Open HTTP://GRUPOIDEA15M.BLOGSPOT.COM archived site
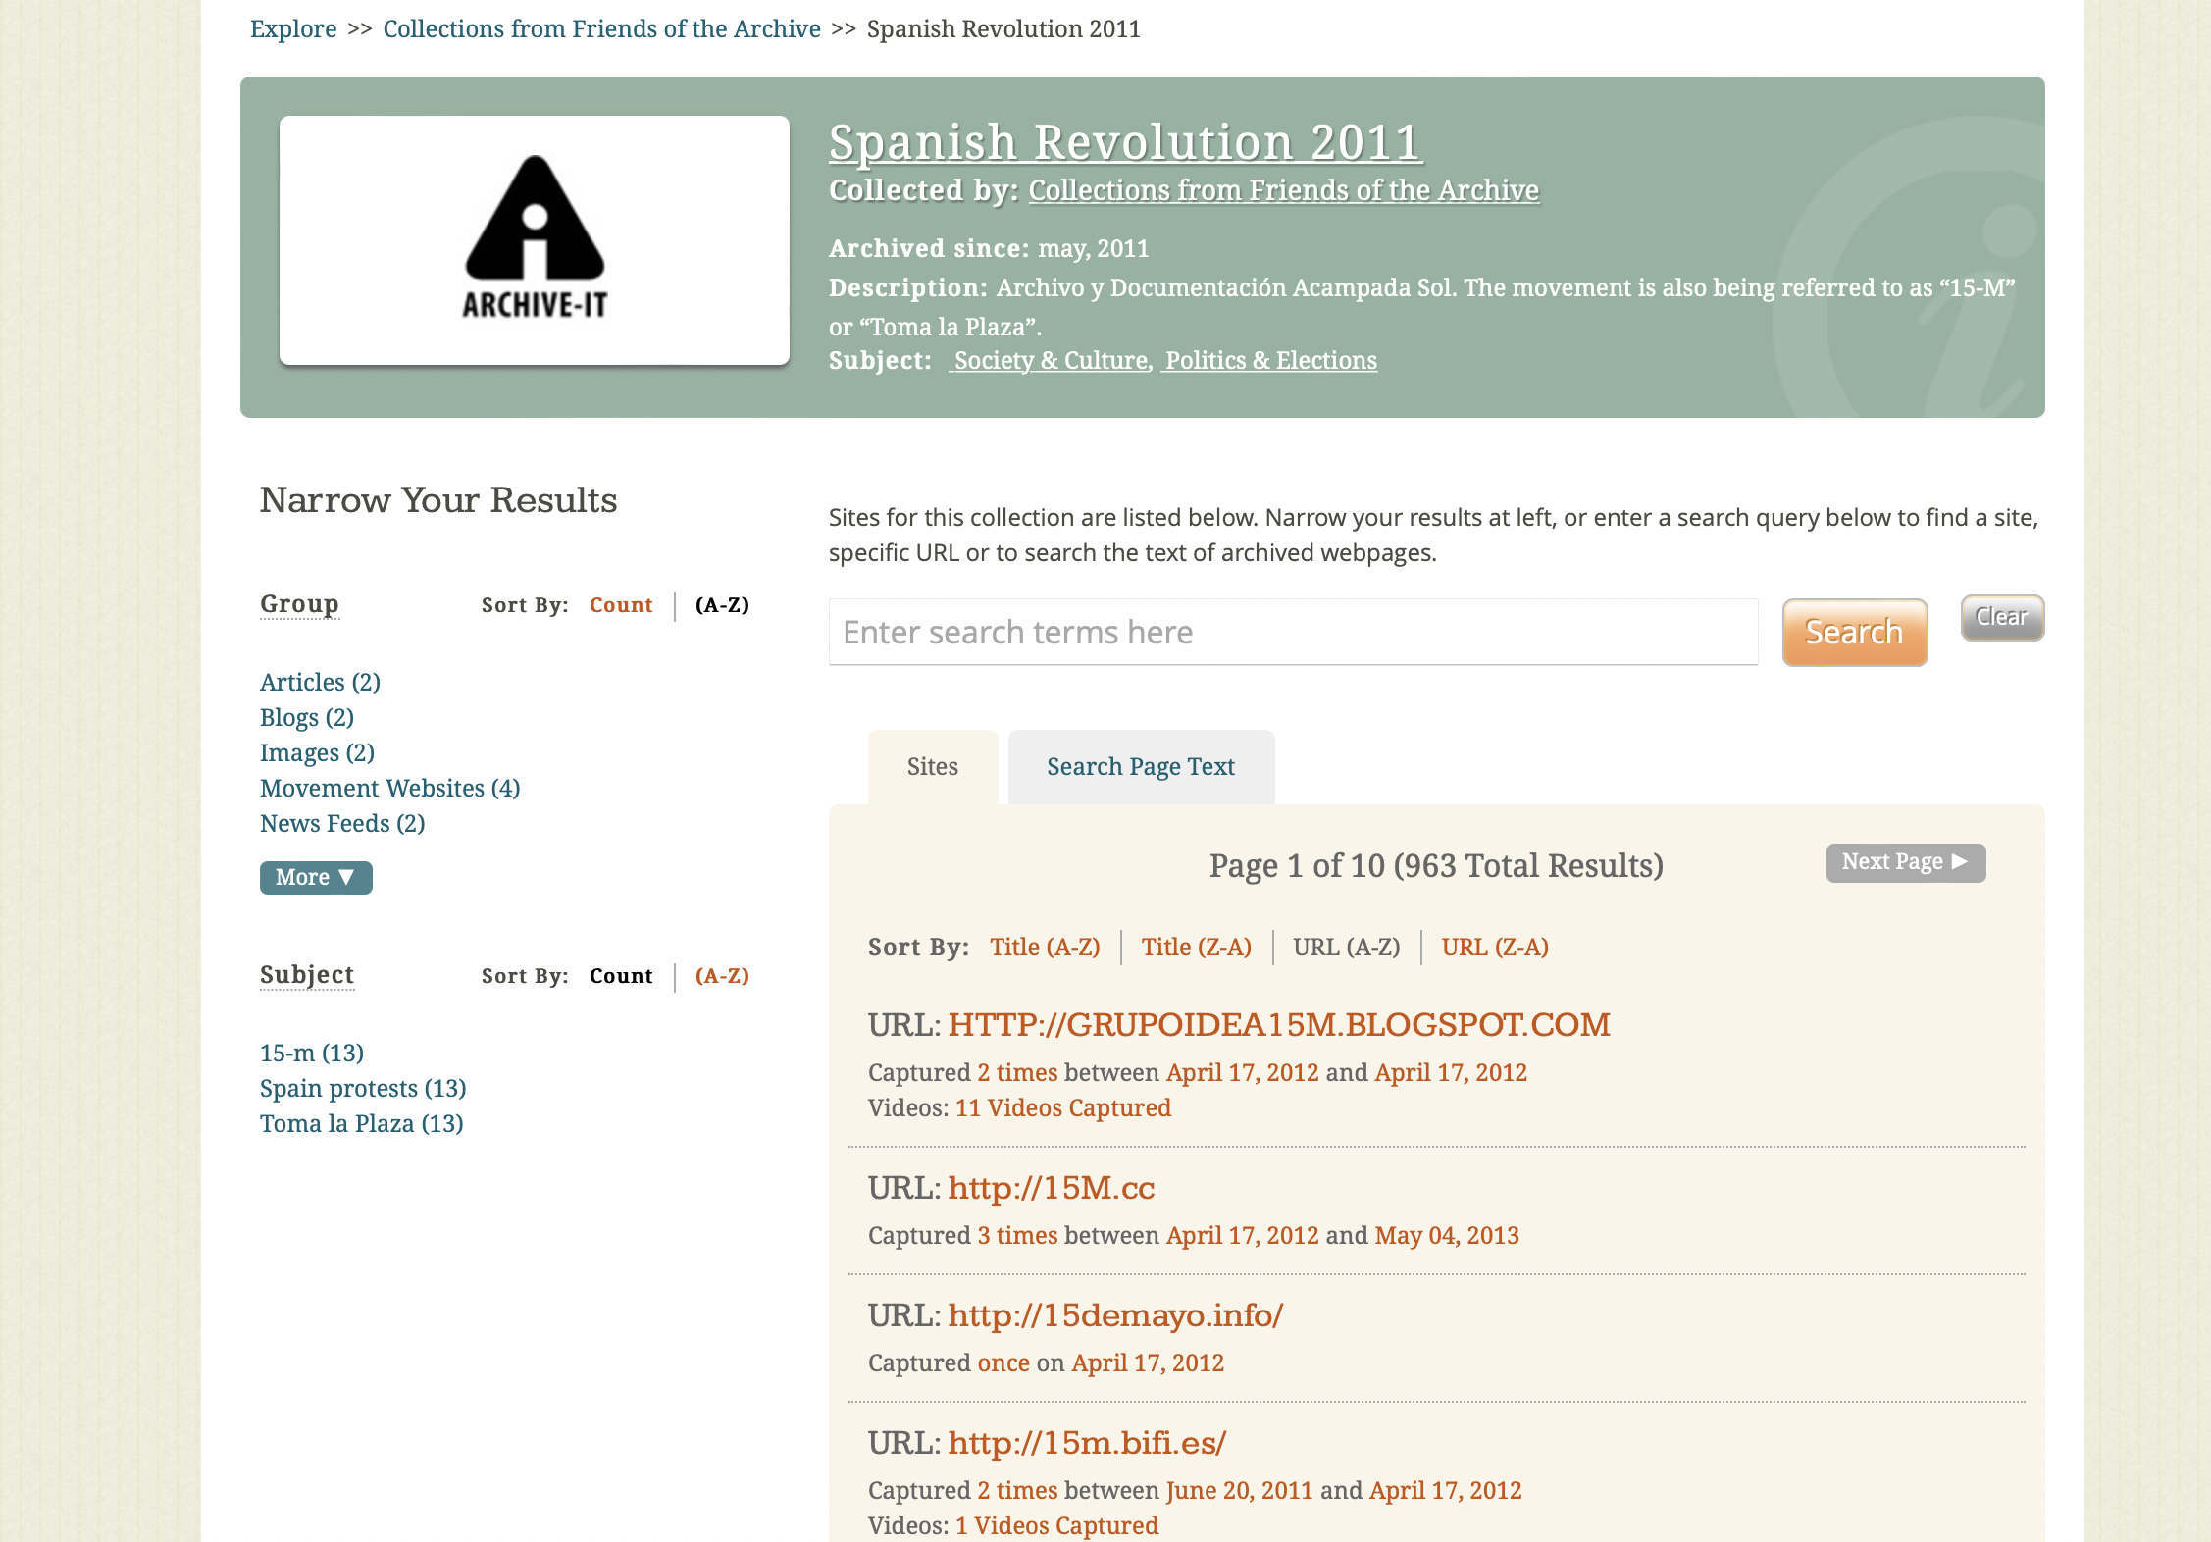This screenshot has width=2211, height=1542. [x=1278, y=1025]
